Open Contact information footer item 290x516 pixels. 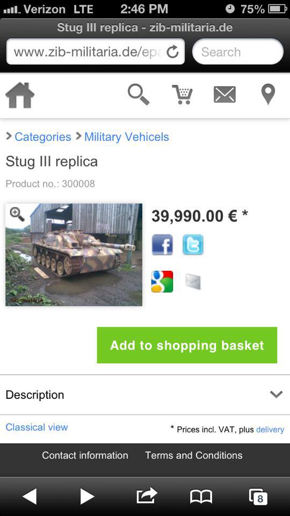[x=85, y=455]
